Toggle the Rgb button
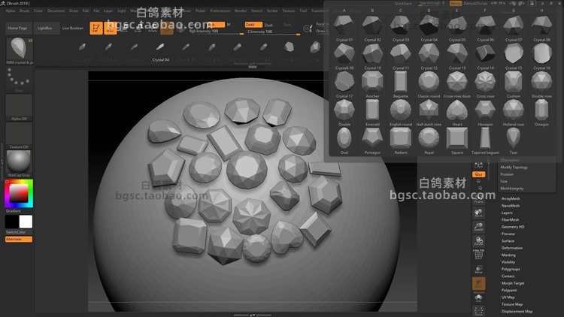564x317 pixels. point(215,25)
